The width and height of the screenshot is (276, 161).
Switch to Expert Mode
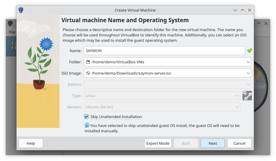pyautogui.click(x=158, y=143)
